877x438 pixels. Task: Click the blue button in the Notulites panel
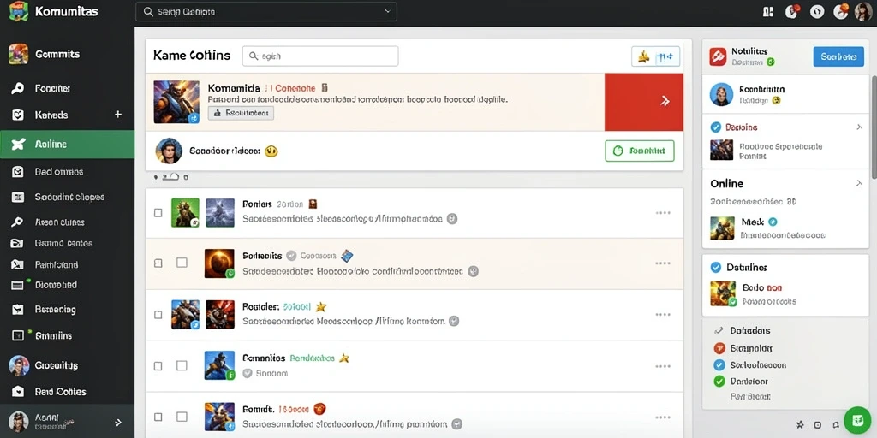point(838,56)
